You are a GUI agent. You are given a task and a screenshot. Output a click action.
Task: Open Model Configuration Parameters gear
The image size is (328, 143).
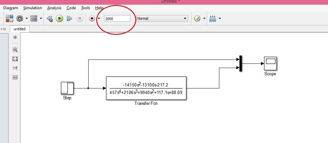click(x=20, y=18)
